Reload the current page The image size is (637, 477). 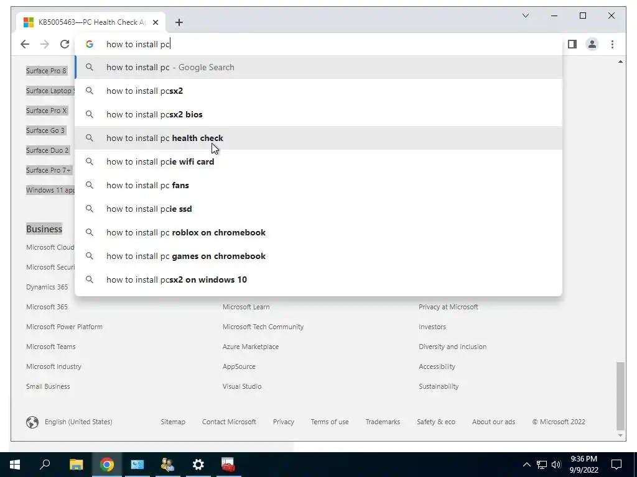pyautogui.click(x=65, y=44)
